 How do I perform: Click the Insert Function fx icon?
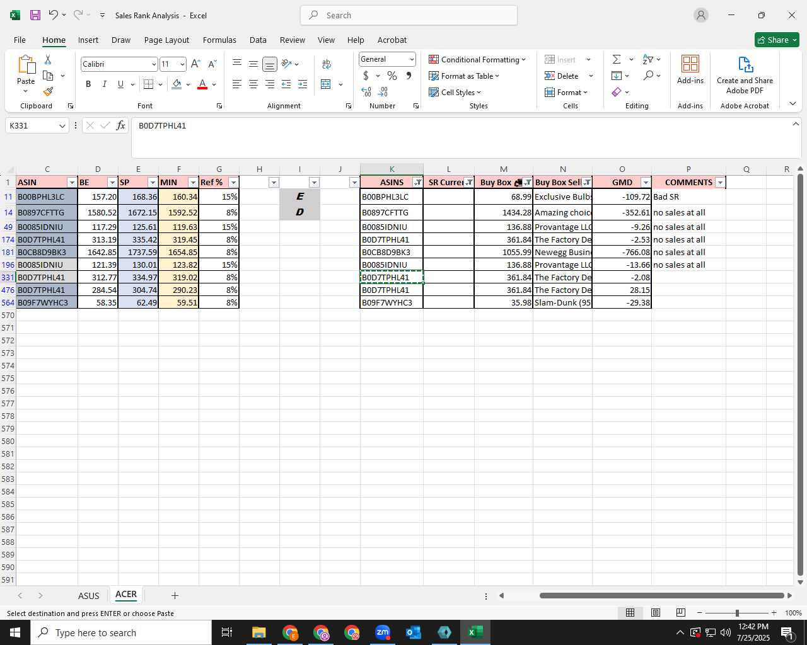click(120, 125)
